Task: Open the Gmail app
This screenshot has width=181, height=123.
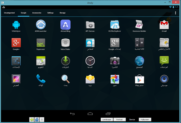Action: [164, 25]
